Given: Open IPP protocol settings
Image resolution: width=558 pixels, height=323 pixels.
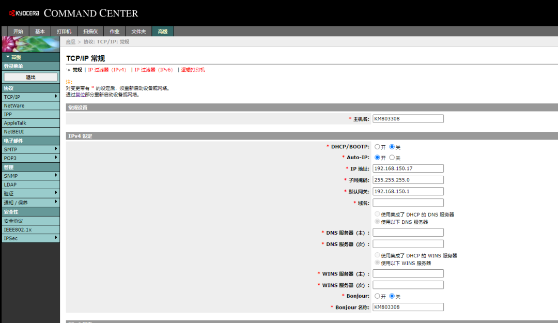Looking at the screenshot, I should pyautogui.click(x=30, y=114).
